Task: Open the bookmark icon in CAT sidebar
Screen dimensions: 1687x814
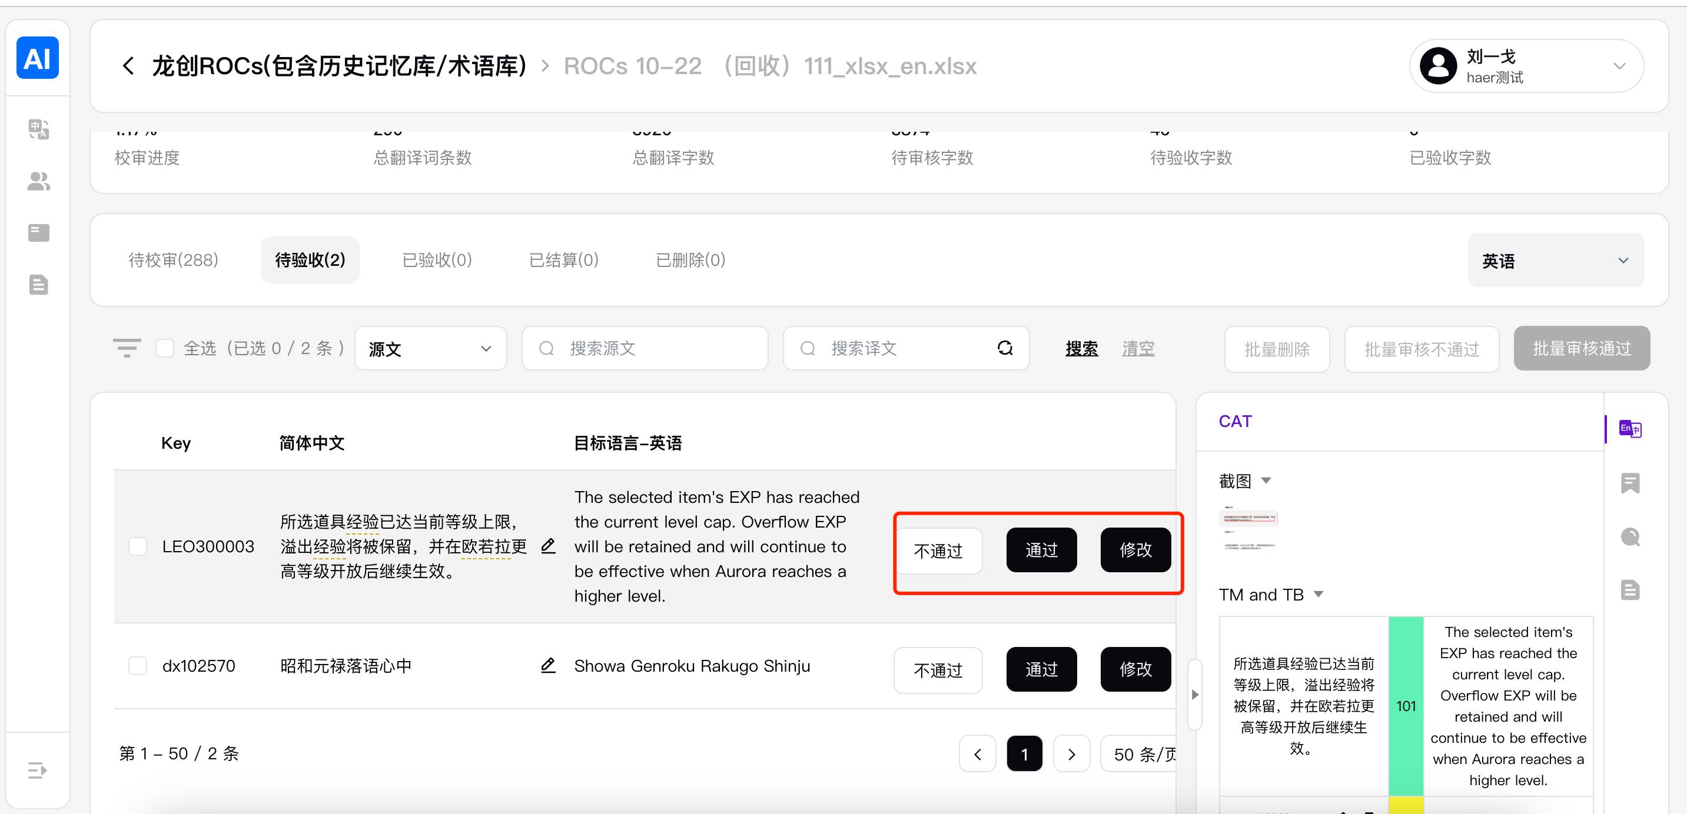Action: tap(1629, 483)
